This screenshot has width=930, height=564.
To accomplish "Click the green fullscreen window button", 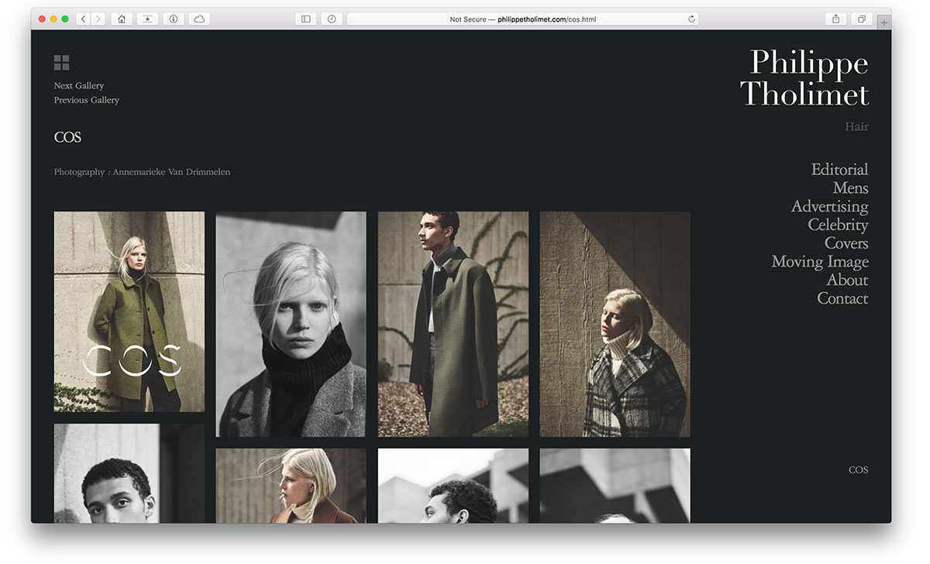I will click(x=65, y=19).
